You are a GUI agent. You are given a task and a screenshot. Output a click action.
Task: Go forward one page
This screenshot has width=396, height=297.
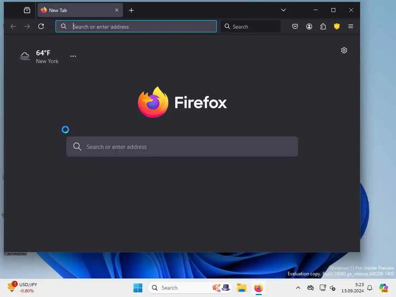coord(27,26)
